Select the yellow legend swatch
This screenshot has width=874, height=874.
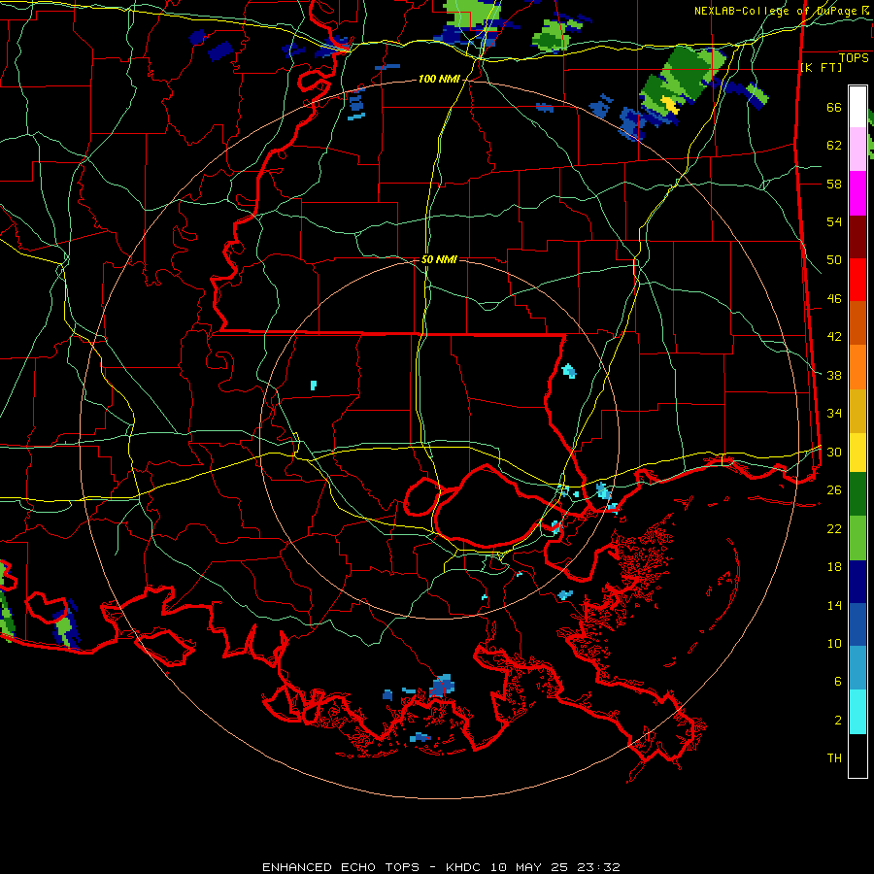tap(857, 453)
